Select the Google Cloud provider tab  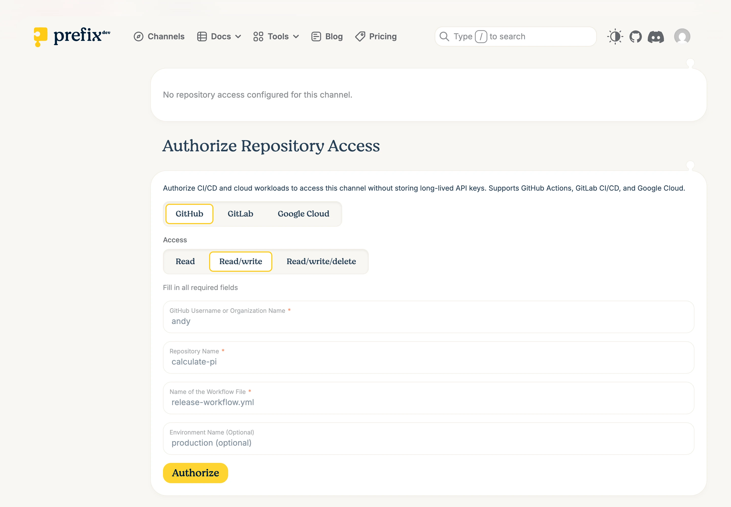(304, 214)
